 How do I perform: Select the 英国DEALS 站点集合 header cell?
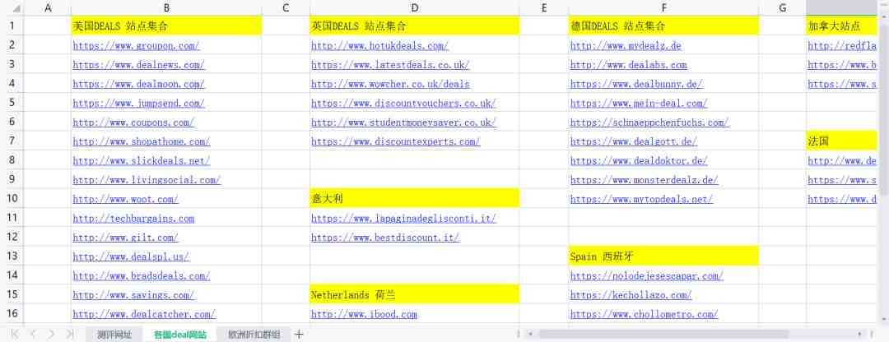click(x=414, y=25)
